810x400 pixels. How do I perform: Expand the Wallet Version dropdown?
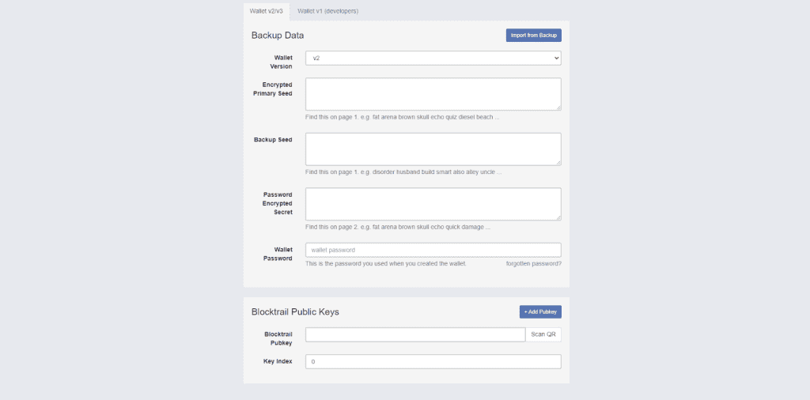[433, 58]
